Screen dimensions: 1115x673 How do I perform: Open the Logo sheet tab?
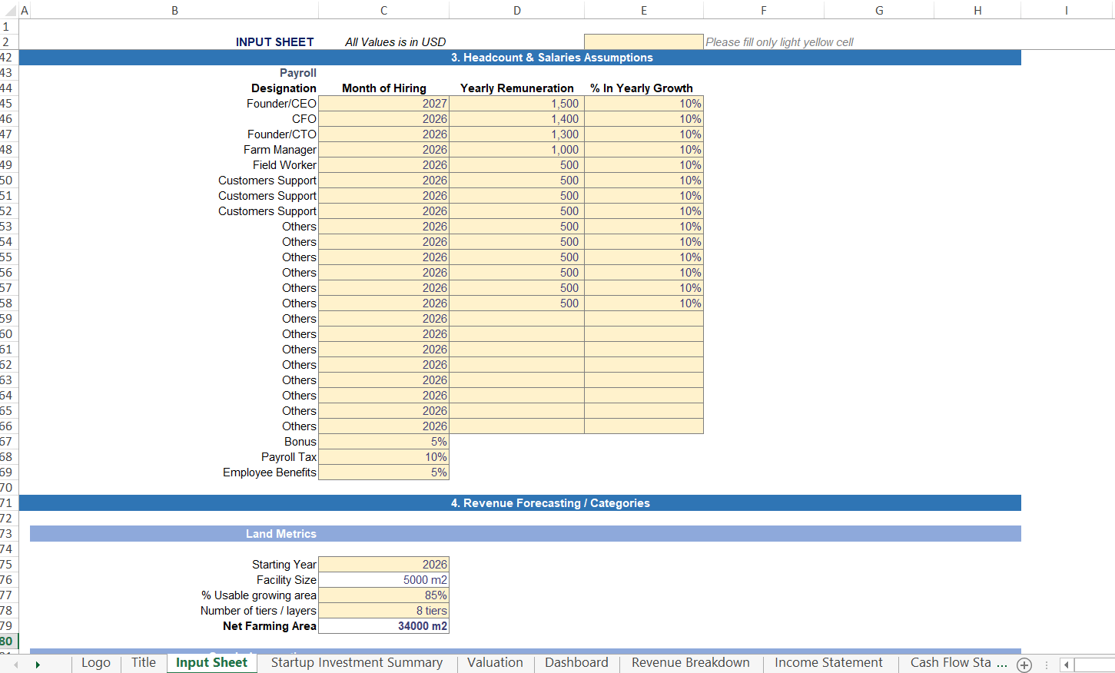pos(96,663)
